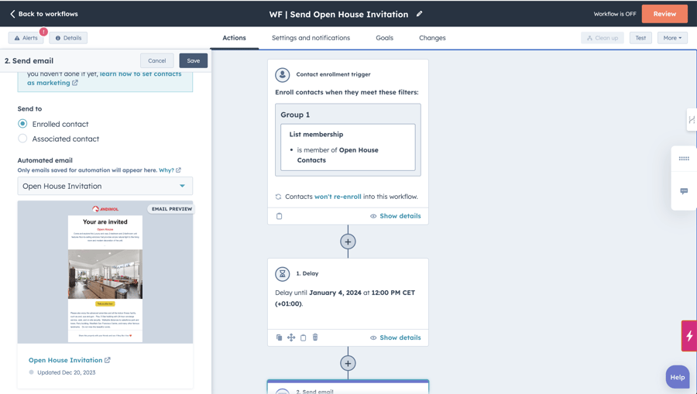Expand the More dropdown menu
The width and height of the screenshot is (697, 394).
coord(671,38)
